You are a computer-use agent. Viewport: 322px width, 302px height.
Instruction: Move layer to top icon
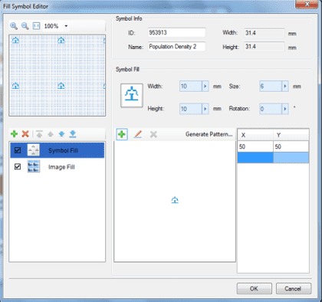point(39,134)
